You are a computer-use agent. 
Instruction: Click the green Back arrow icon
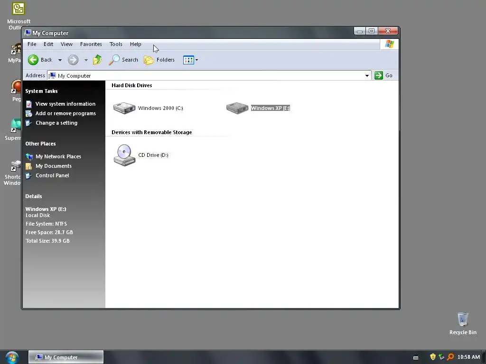(x=33, y=60)
